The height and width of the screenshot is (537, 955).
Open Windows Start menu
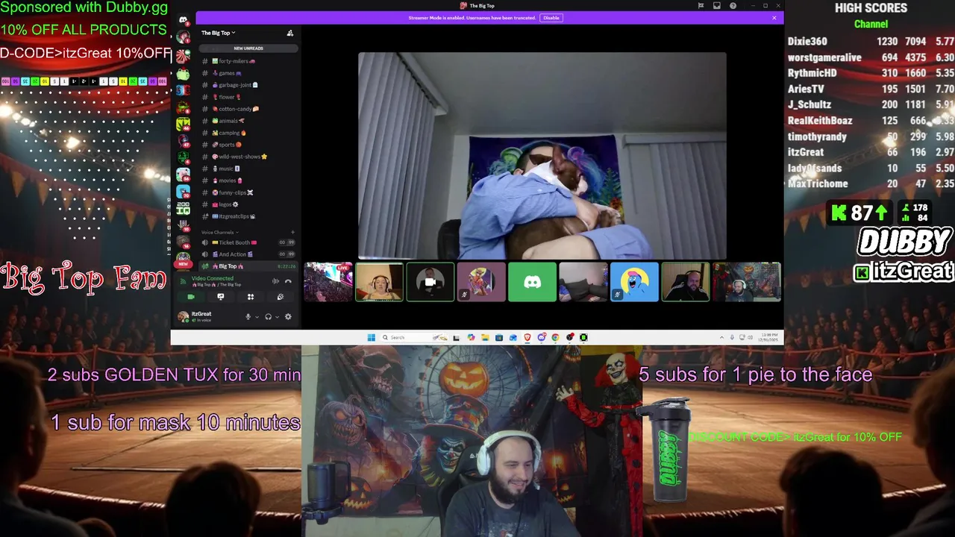tap(371, 337)
